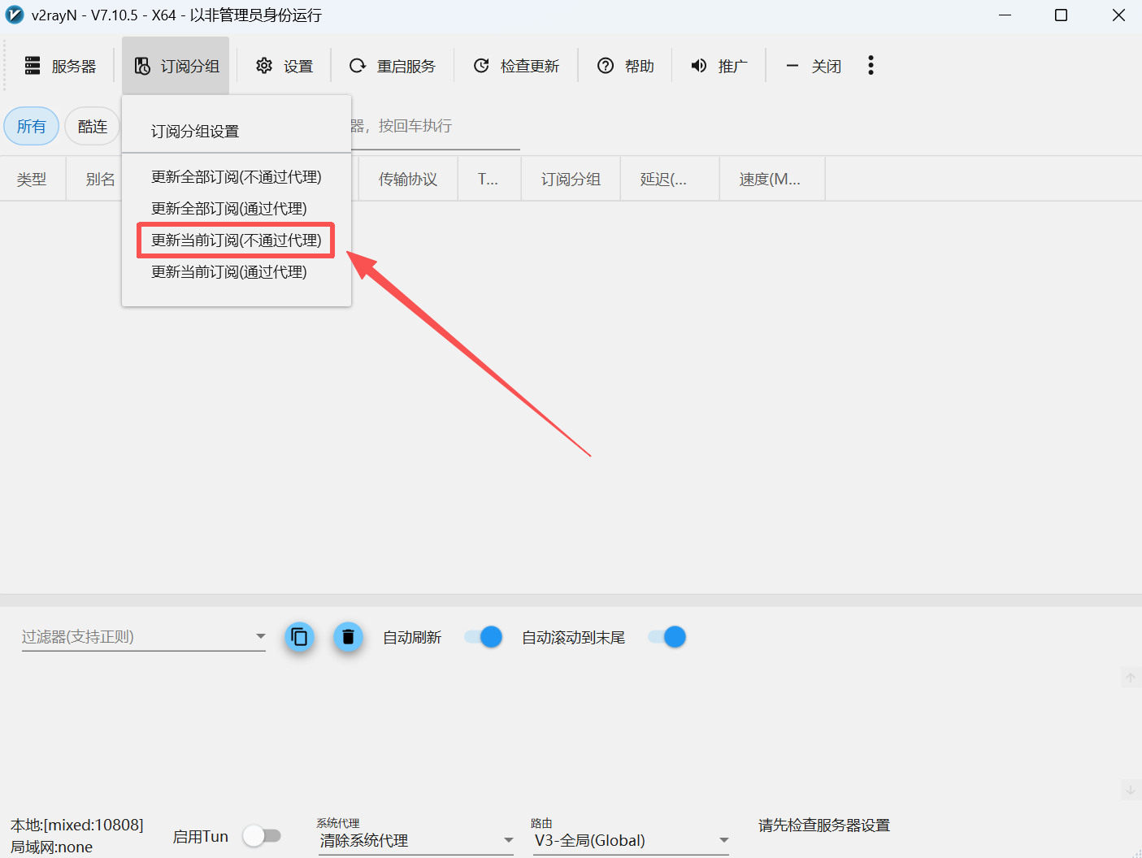Screen dimensions: 1142x858
Task: Sort by the 类型 column header
Action: coord(32,179)
